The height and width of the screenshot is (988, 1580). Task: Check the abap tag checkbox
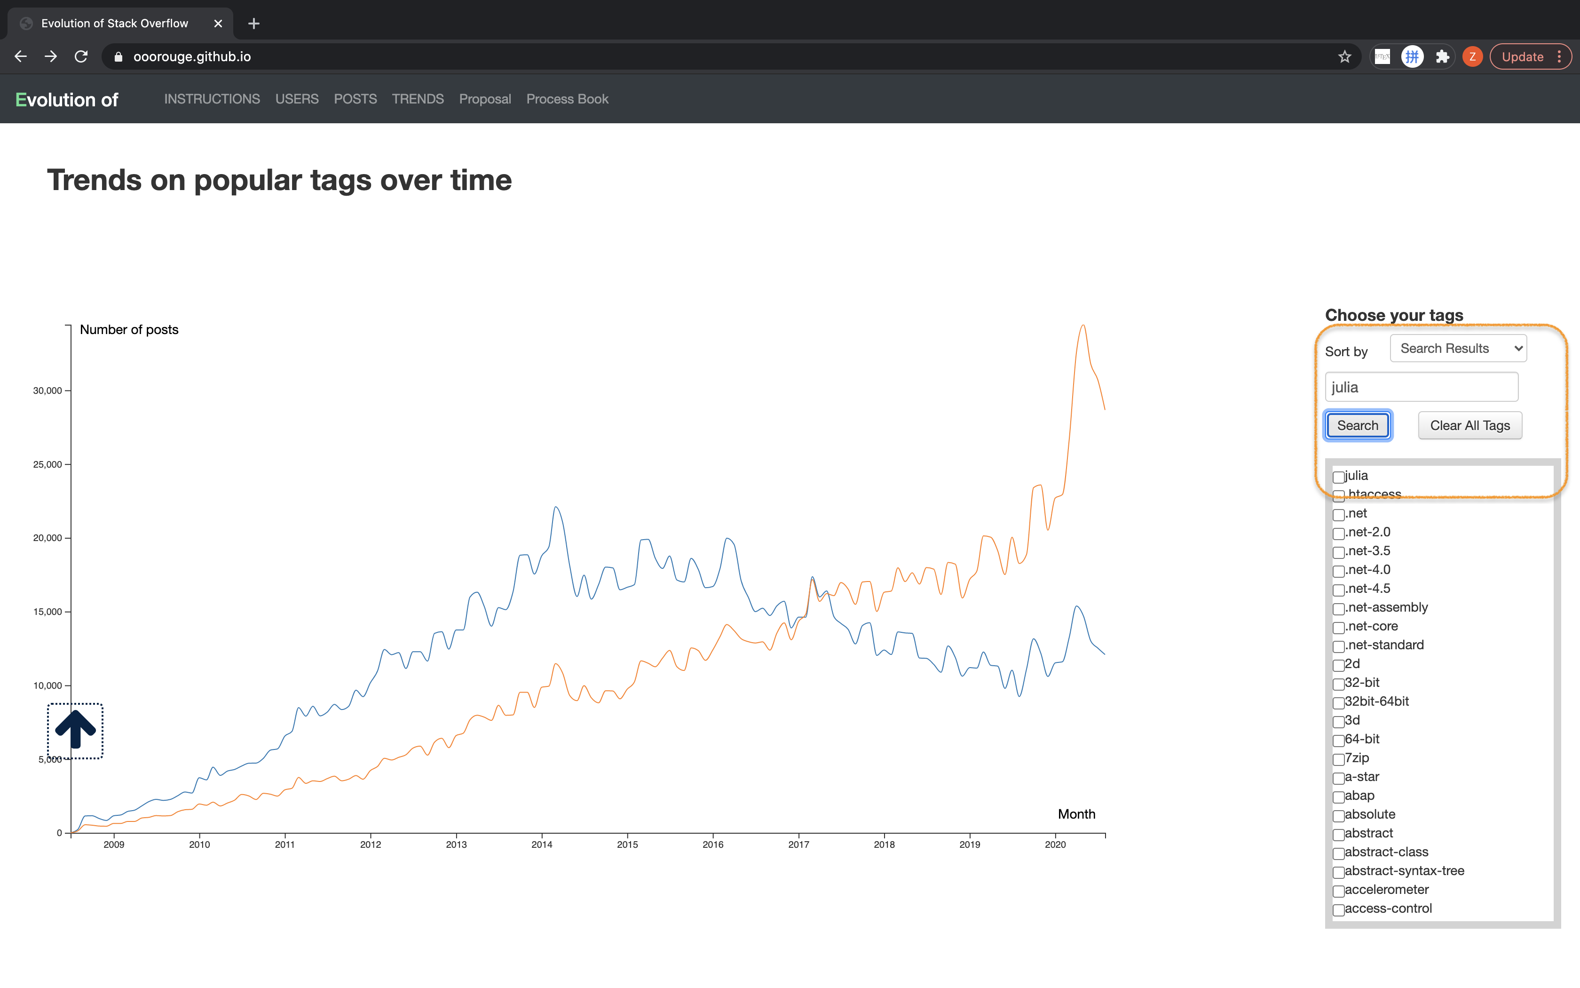coord(1338,797)
